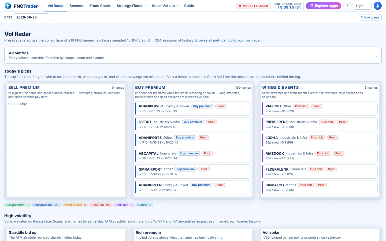Go to the Scanner tab
The height and width of the screenshot is (241, 386).
tap(76, 6)
